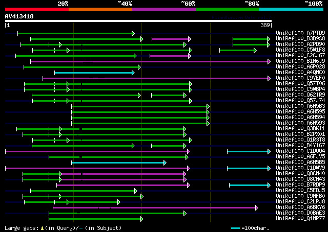Click the UniRef100_B4YIG7 label

[300, 146]
